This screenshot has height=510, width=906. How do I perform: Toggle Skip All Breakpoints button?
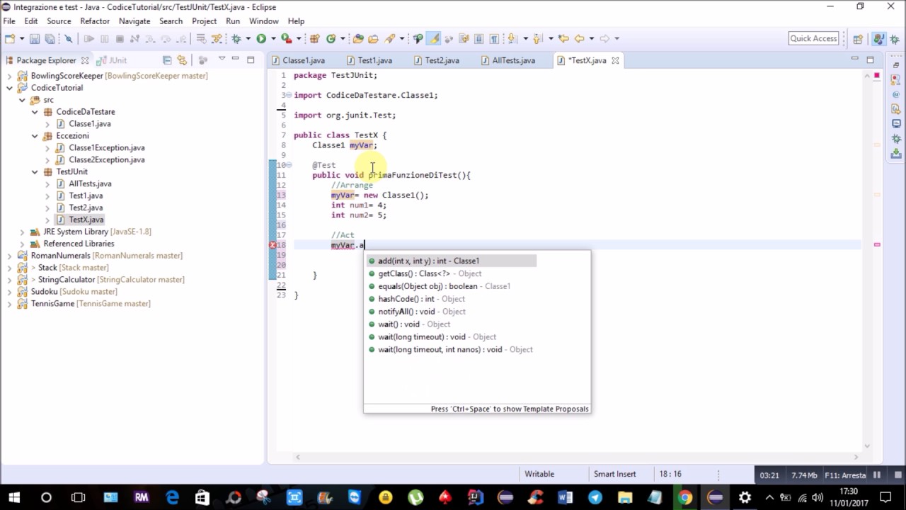69,39
